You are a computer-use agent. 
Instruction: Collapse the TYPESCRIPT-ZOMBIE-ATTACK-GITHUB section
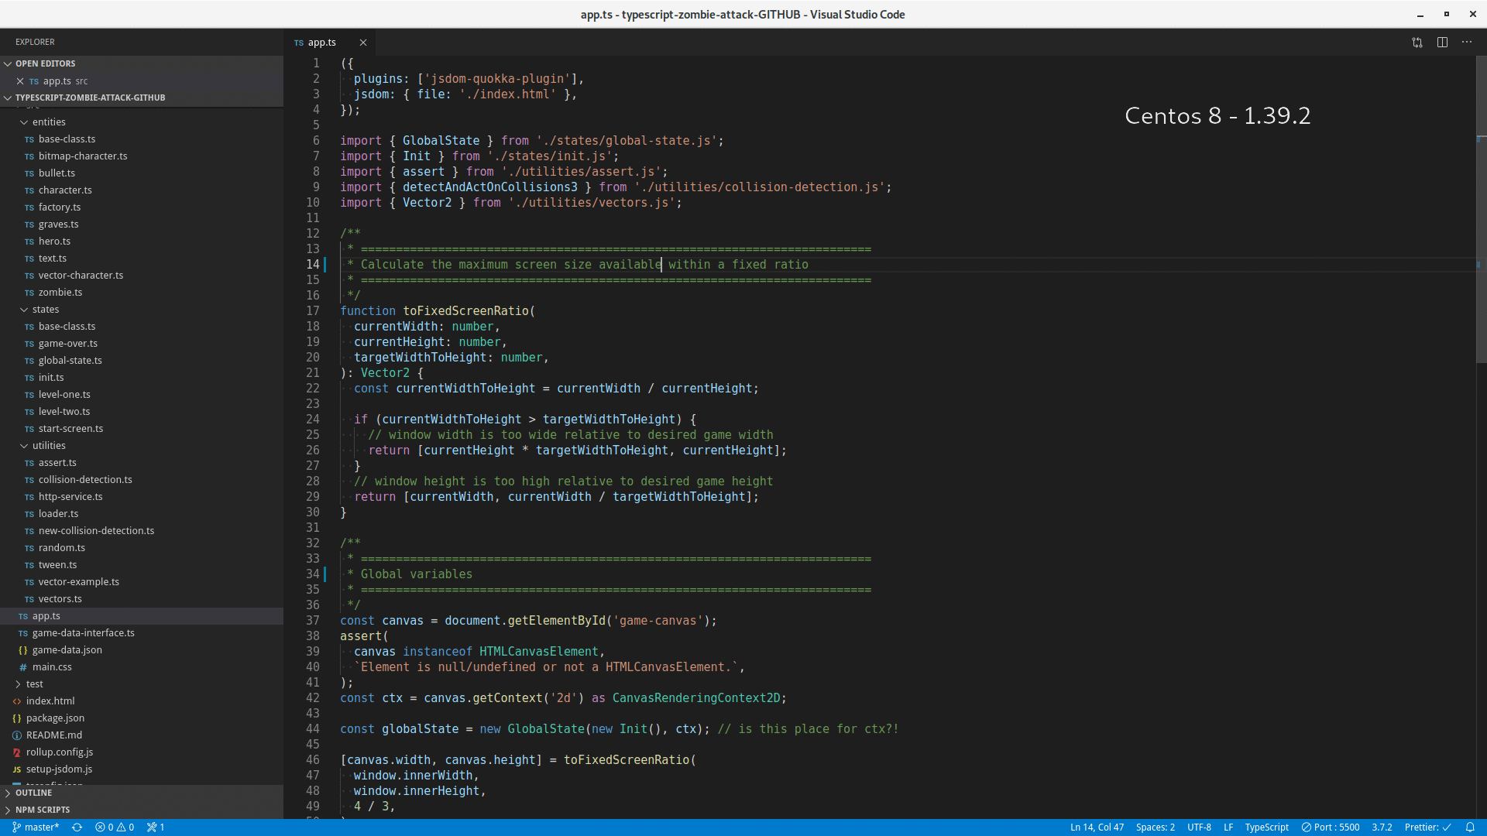pos(142,98)
